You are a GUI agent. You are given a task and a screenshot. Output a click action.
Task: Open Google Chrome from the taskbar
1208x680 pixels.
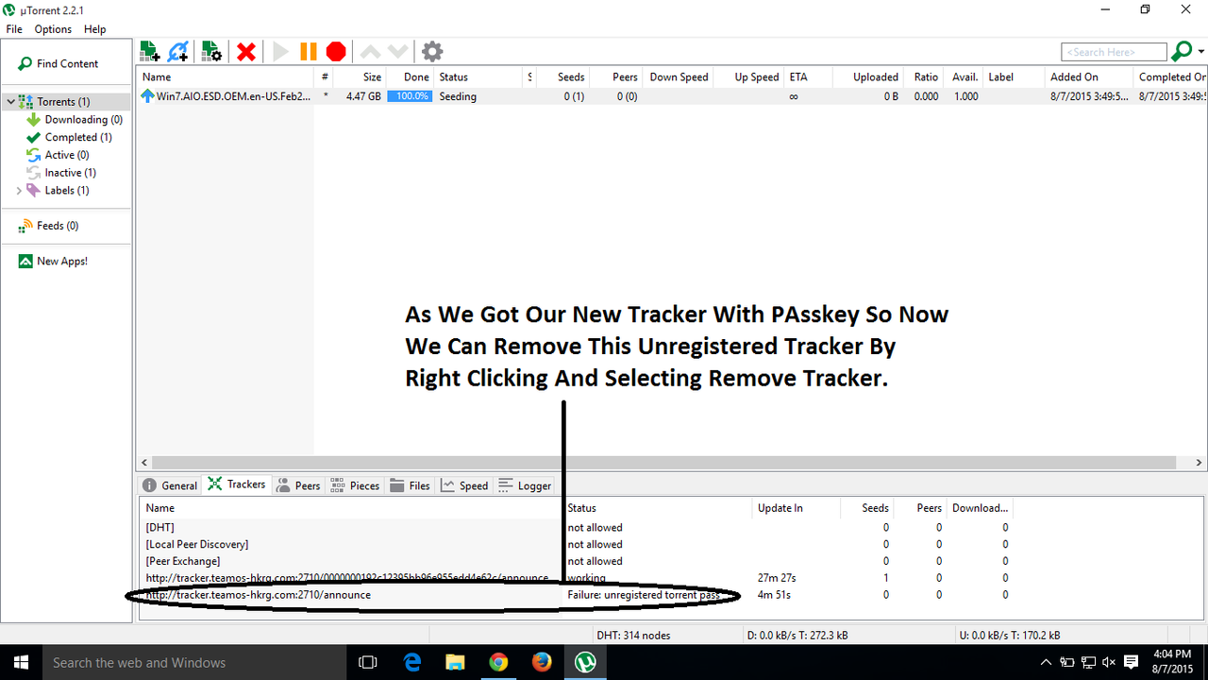point(498,662)
